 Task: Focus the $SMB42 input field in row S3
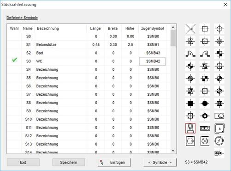coord(153,61)
